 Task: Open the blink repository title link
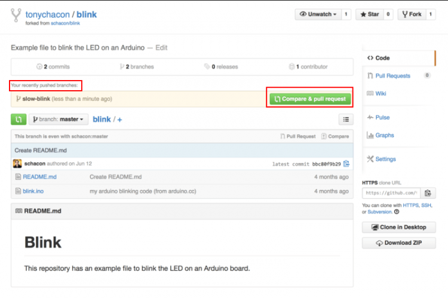pos(87,14)
